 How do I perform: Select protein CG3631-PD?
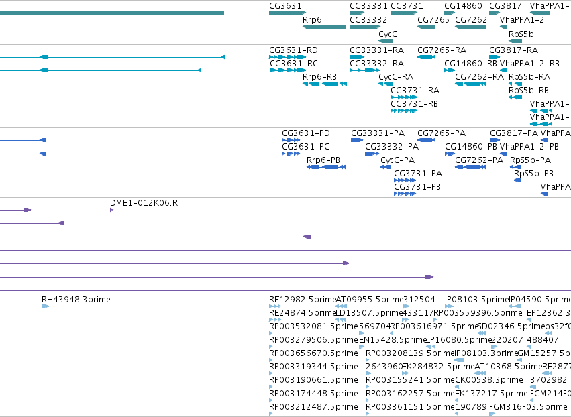306,133
